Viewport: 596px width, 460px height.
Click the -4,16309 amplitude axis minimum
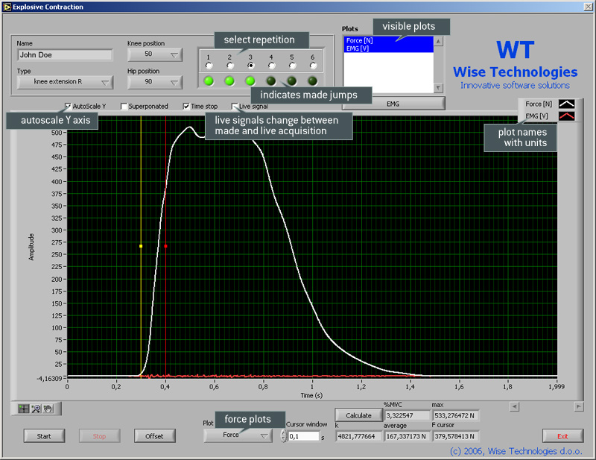[x=49, y=379]
